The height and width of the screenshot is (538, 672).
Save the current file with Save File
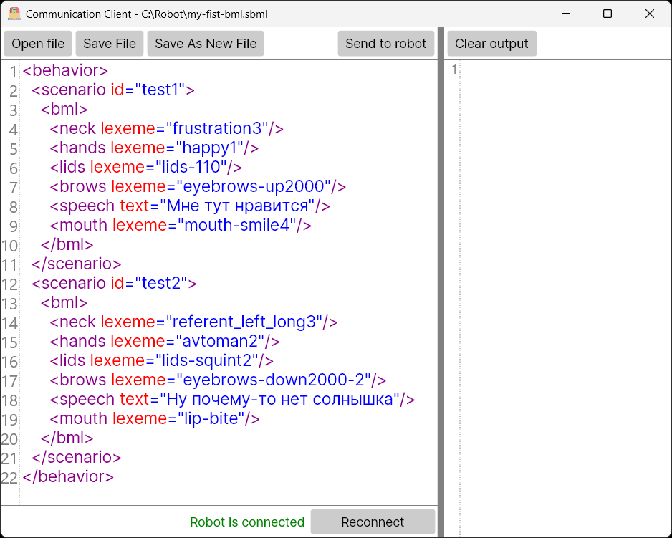(x=110, y=43)
